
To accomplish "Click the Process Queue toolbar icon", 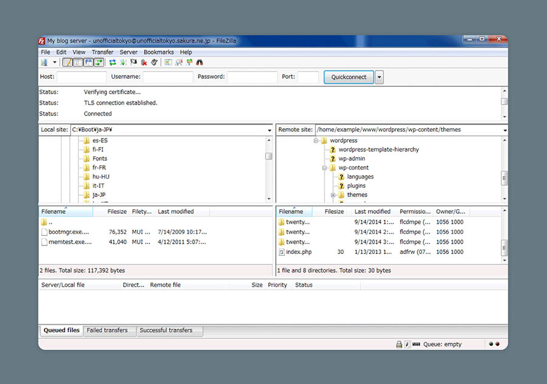I will 123,63.
